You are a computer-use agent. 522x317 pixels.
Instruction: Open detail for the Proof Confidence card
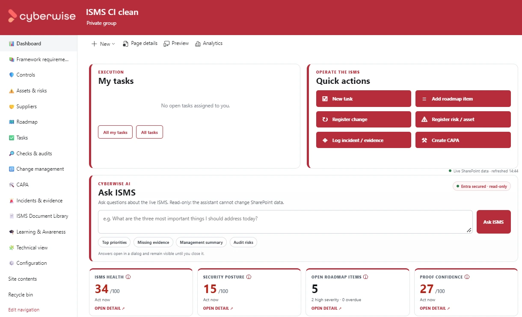(x=435, y=308)
